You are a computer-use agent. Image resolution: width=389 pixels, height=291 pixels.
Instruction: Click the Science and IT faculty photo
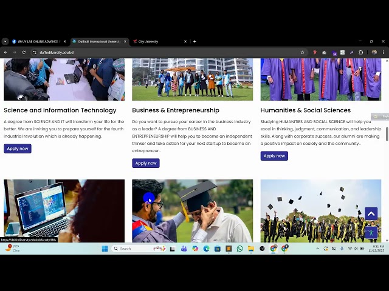[x=64, y=79]
